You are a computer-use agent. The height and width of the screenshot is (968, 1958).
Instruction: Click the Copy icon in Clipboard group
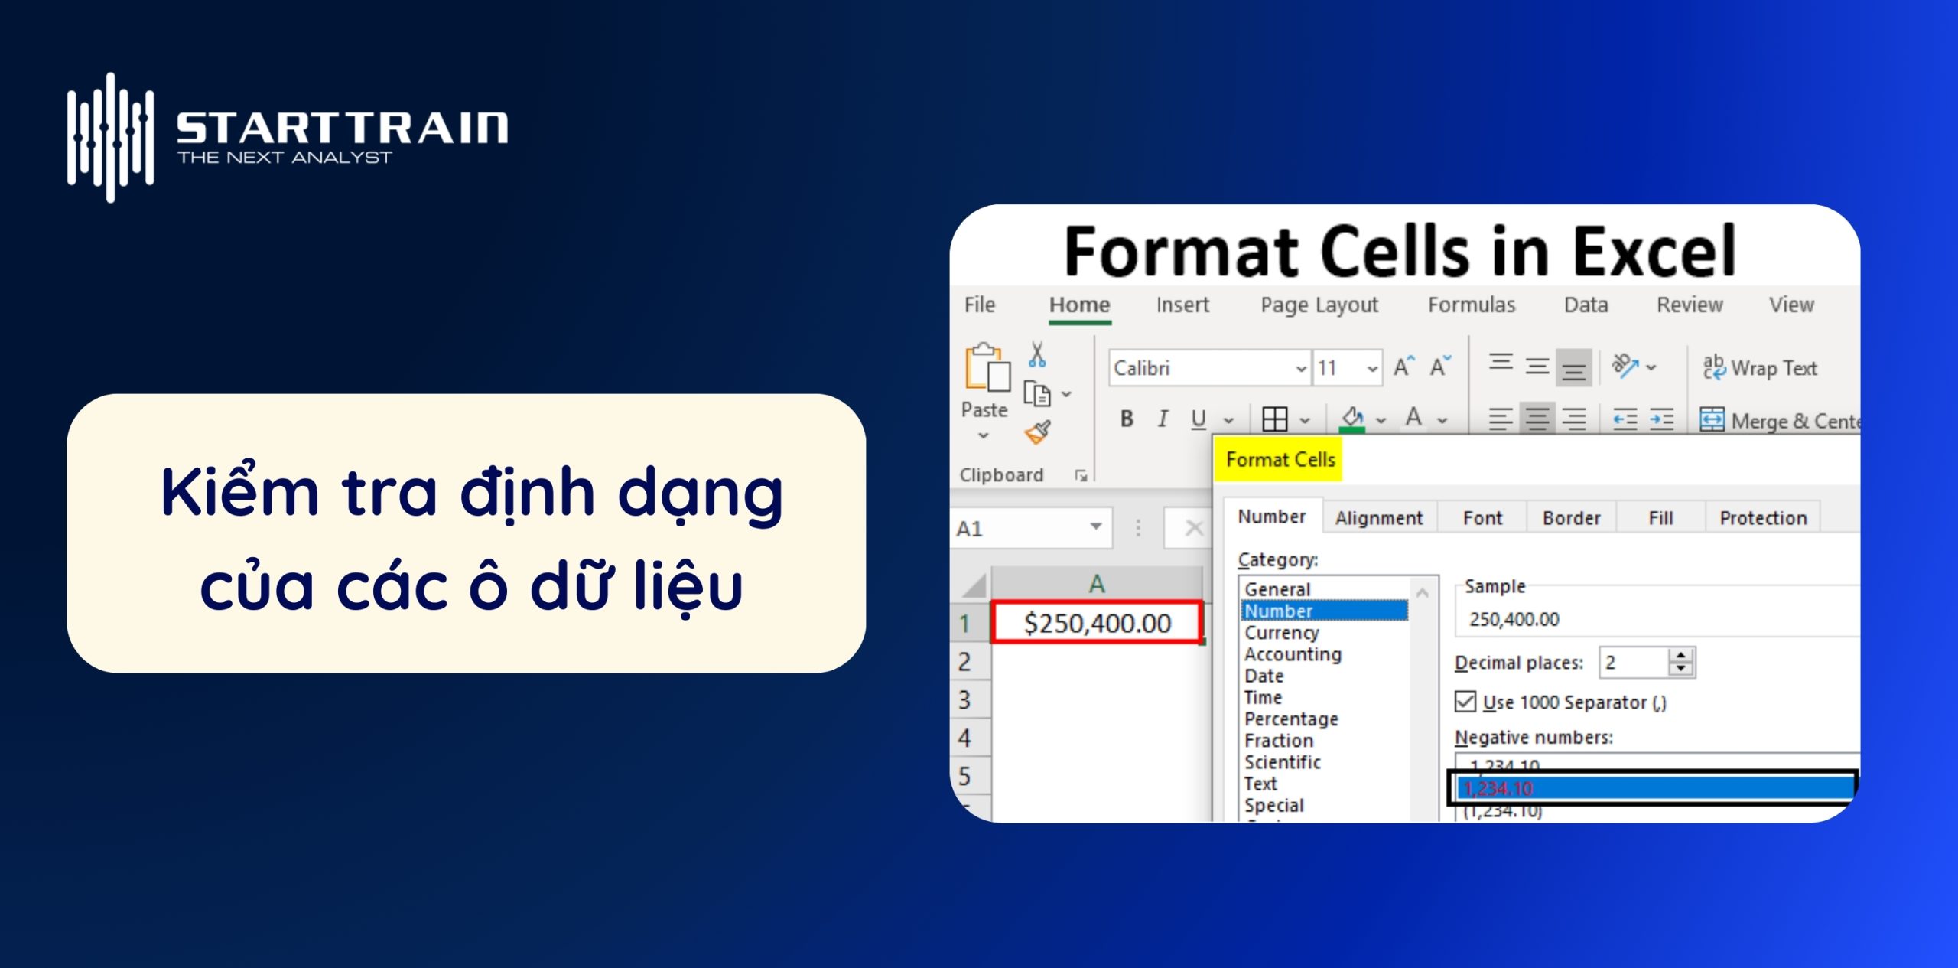[x=1037, y=392]
